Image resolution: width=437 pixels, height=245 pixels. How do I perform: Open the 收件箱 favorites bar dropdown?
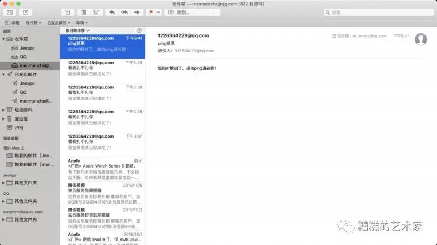34,22
